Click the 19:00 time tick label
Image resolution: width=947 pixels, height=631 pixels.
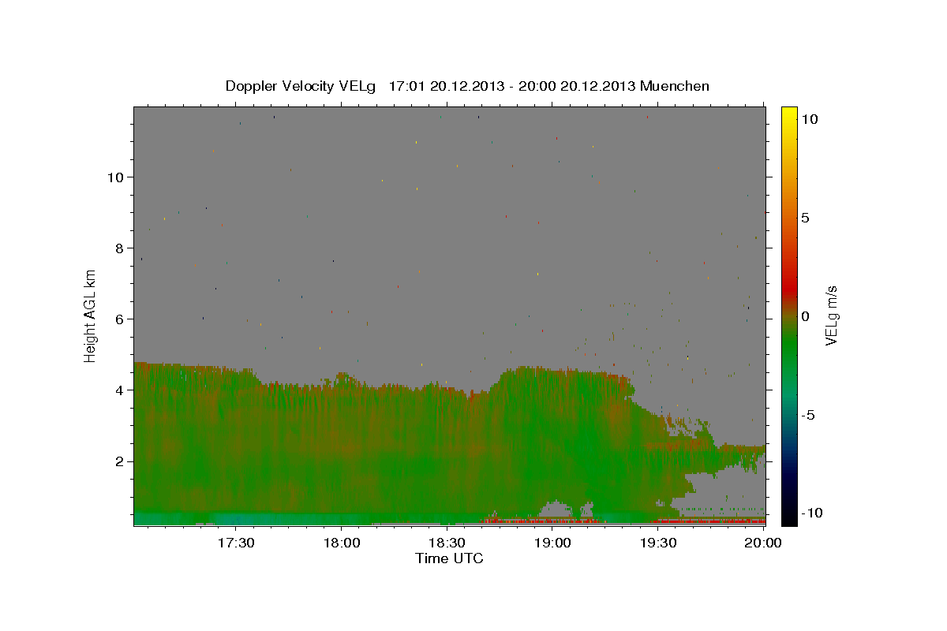[552, 543]
